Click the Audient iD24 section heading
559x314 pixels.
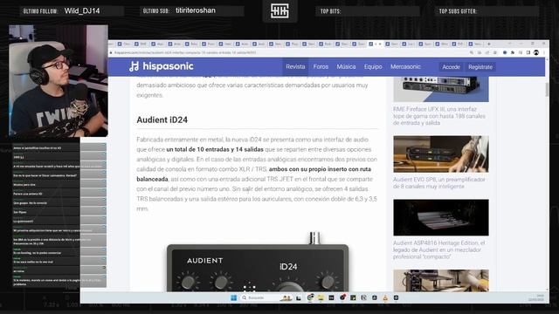pyautogui.click(x=162, y=120)
